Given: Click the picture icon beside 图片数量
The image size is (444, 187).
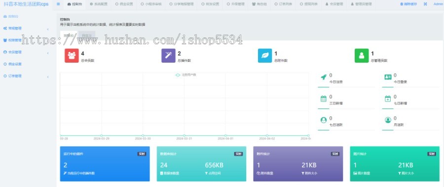Looking at the screenshot, I should point(355,173).
